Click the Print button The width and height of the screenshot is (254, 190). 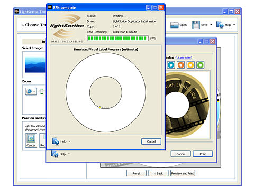[x=203, y=154]
